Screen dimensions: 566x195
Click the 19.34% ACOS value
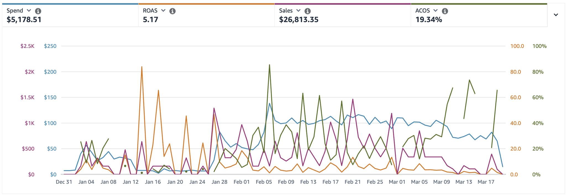[x=429, y=20]
